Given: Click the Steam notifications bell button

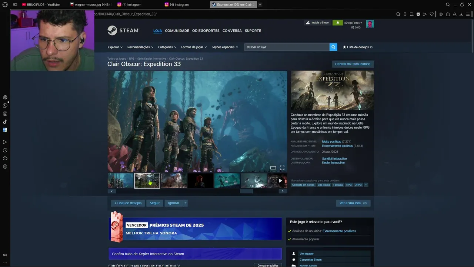Looking at the screenshot, I should click(x=337, y=23).
